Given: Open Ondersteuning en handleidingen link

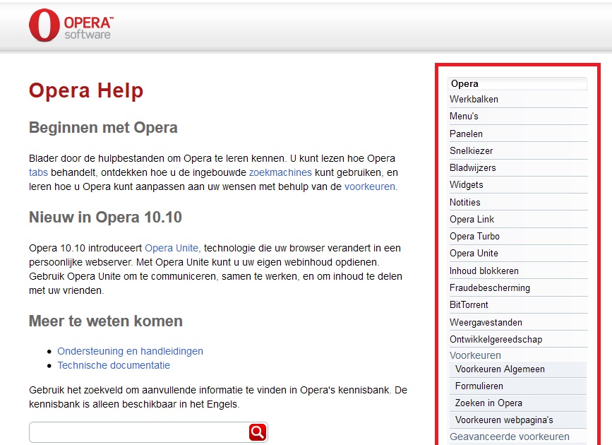Looking at the screenshot, I should 130,351.
